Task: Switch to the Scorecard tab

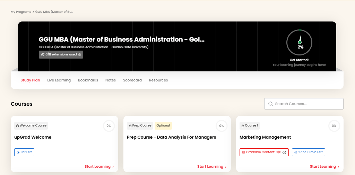Action: click(x=132, y=80)
